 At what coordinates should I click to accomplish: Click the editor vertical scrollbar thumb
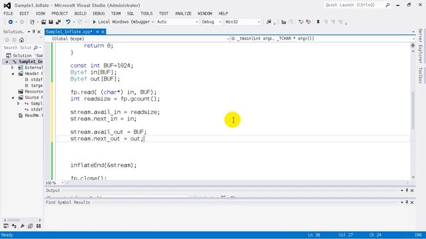click(x=413, y=110)
